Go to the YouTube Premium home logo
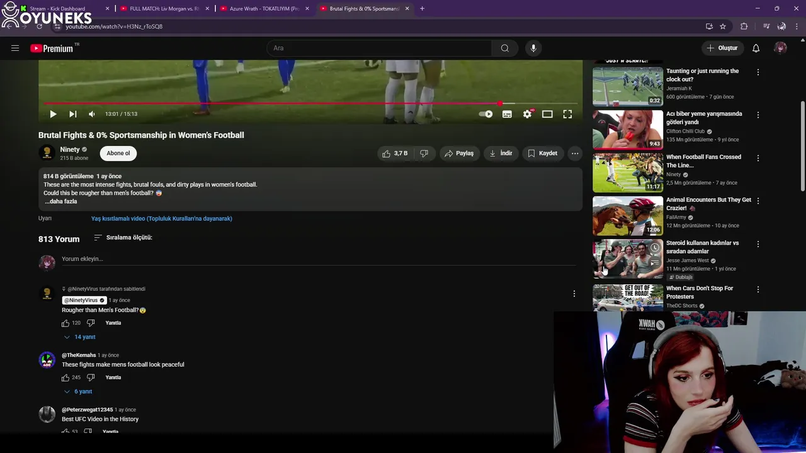 click(52, 48)
